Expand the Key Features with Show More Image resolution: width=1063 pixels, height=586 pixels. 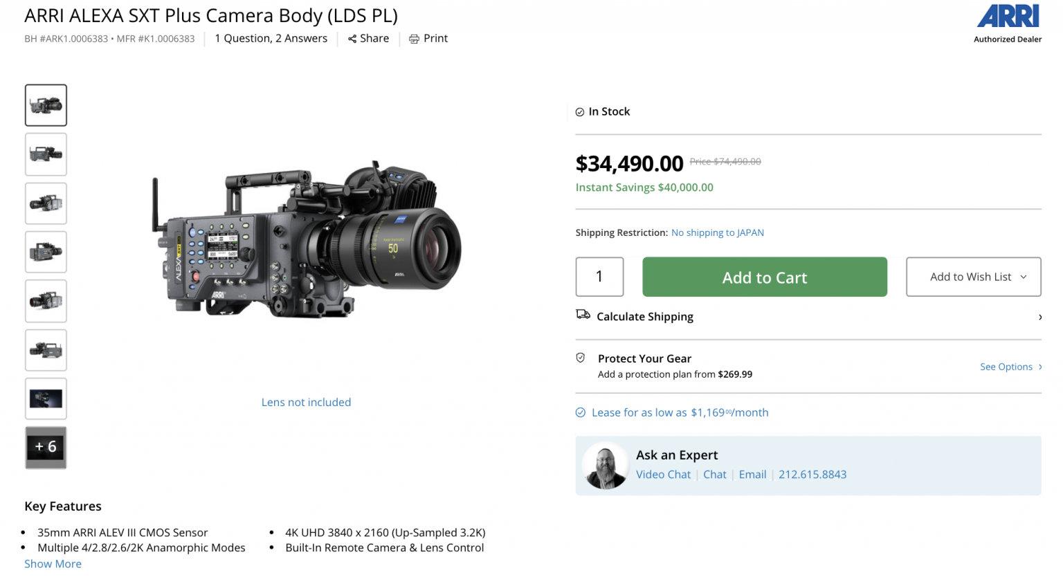53,563
